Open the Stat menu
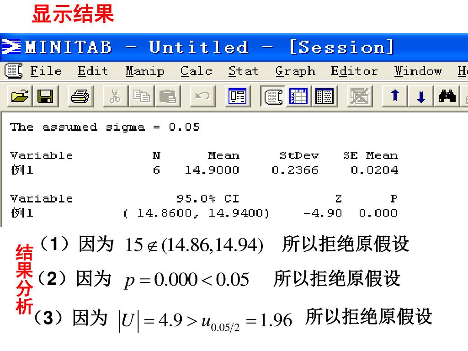The width and height of the screenshot is (468, 351). 243,71
